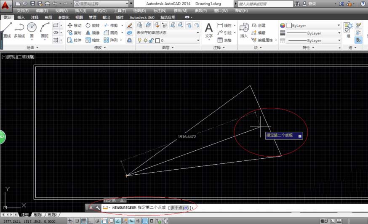Toggle grid display in status bar
368x224 pixels.
(x=84, y=221)
